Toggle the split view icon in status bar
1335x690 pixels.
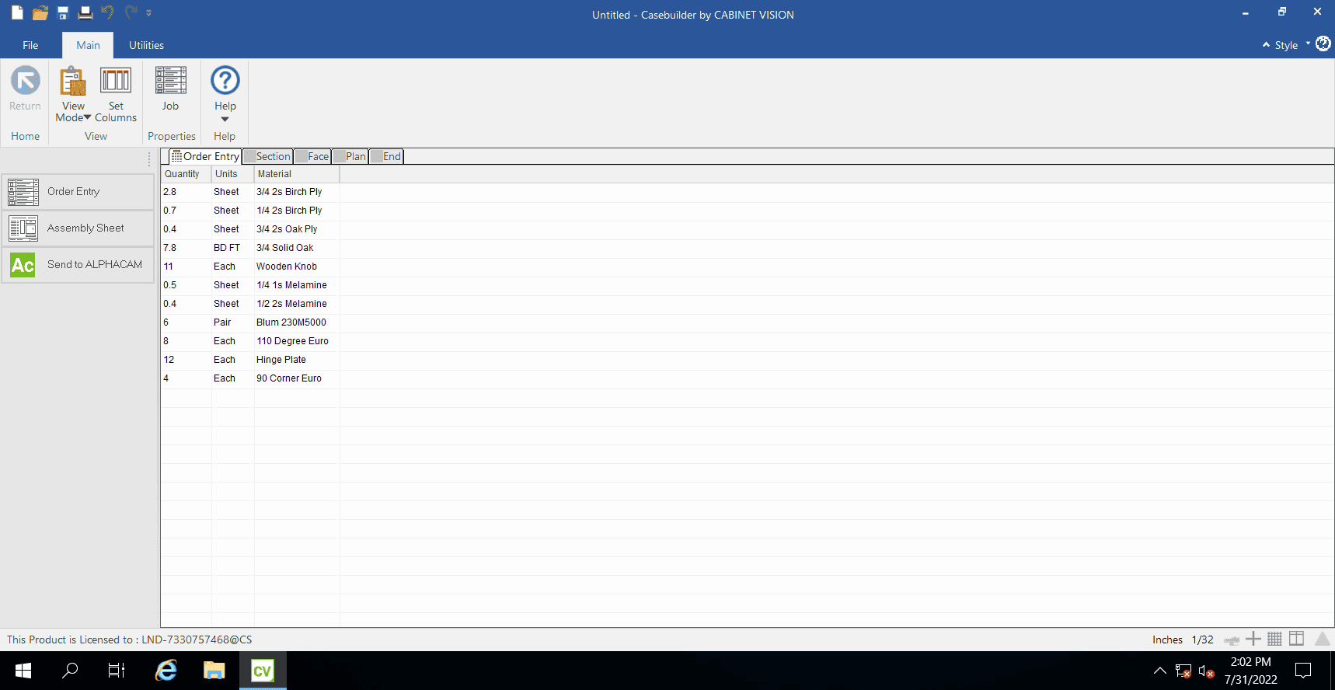click(x=1296, y=639)
